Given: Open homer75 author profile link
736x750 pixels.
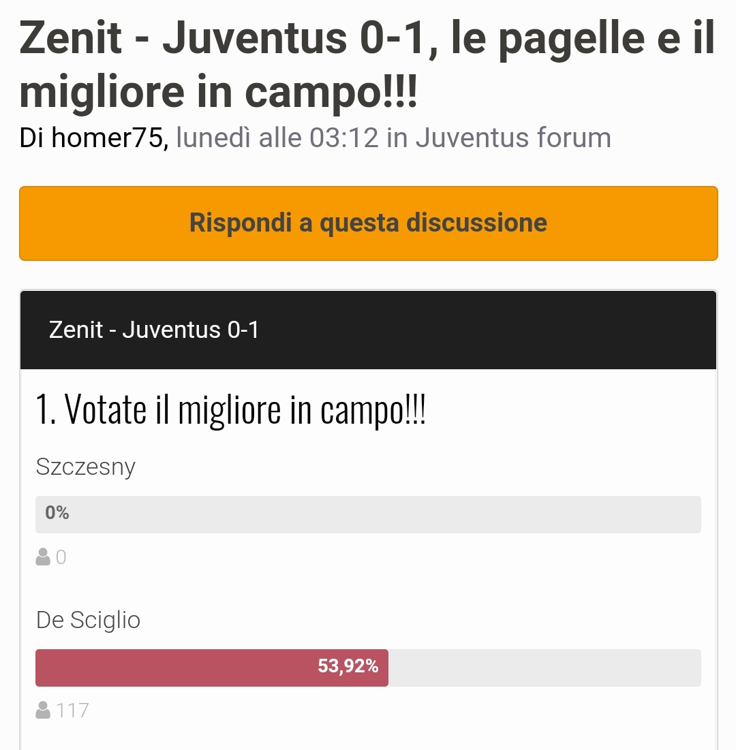Looking at the screenshot, I should (x=107, y=138).
